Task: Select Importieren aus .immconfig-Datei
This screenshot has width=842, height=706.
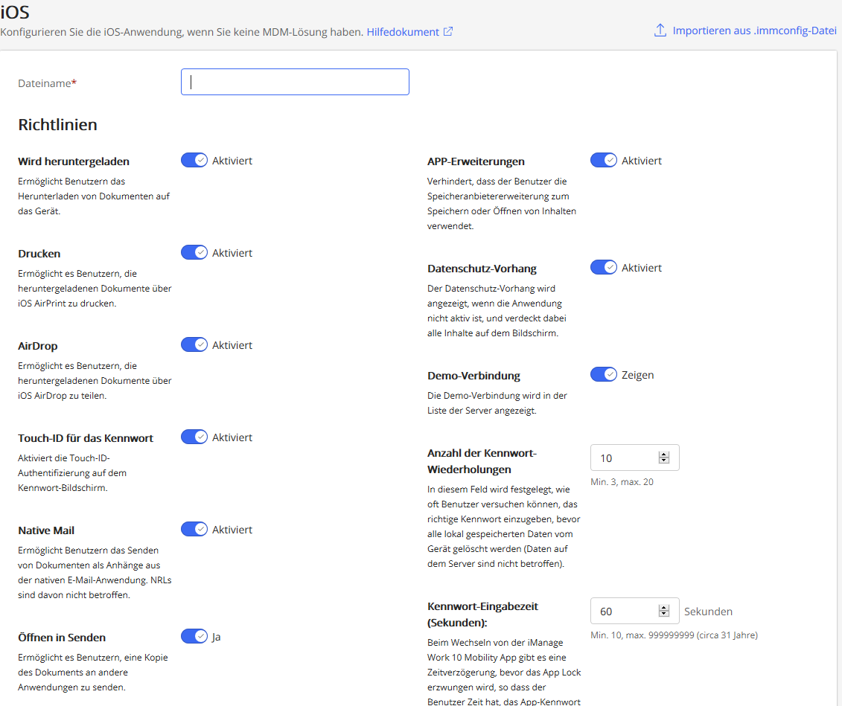Action: (x=754, y=31)
